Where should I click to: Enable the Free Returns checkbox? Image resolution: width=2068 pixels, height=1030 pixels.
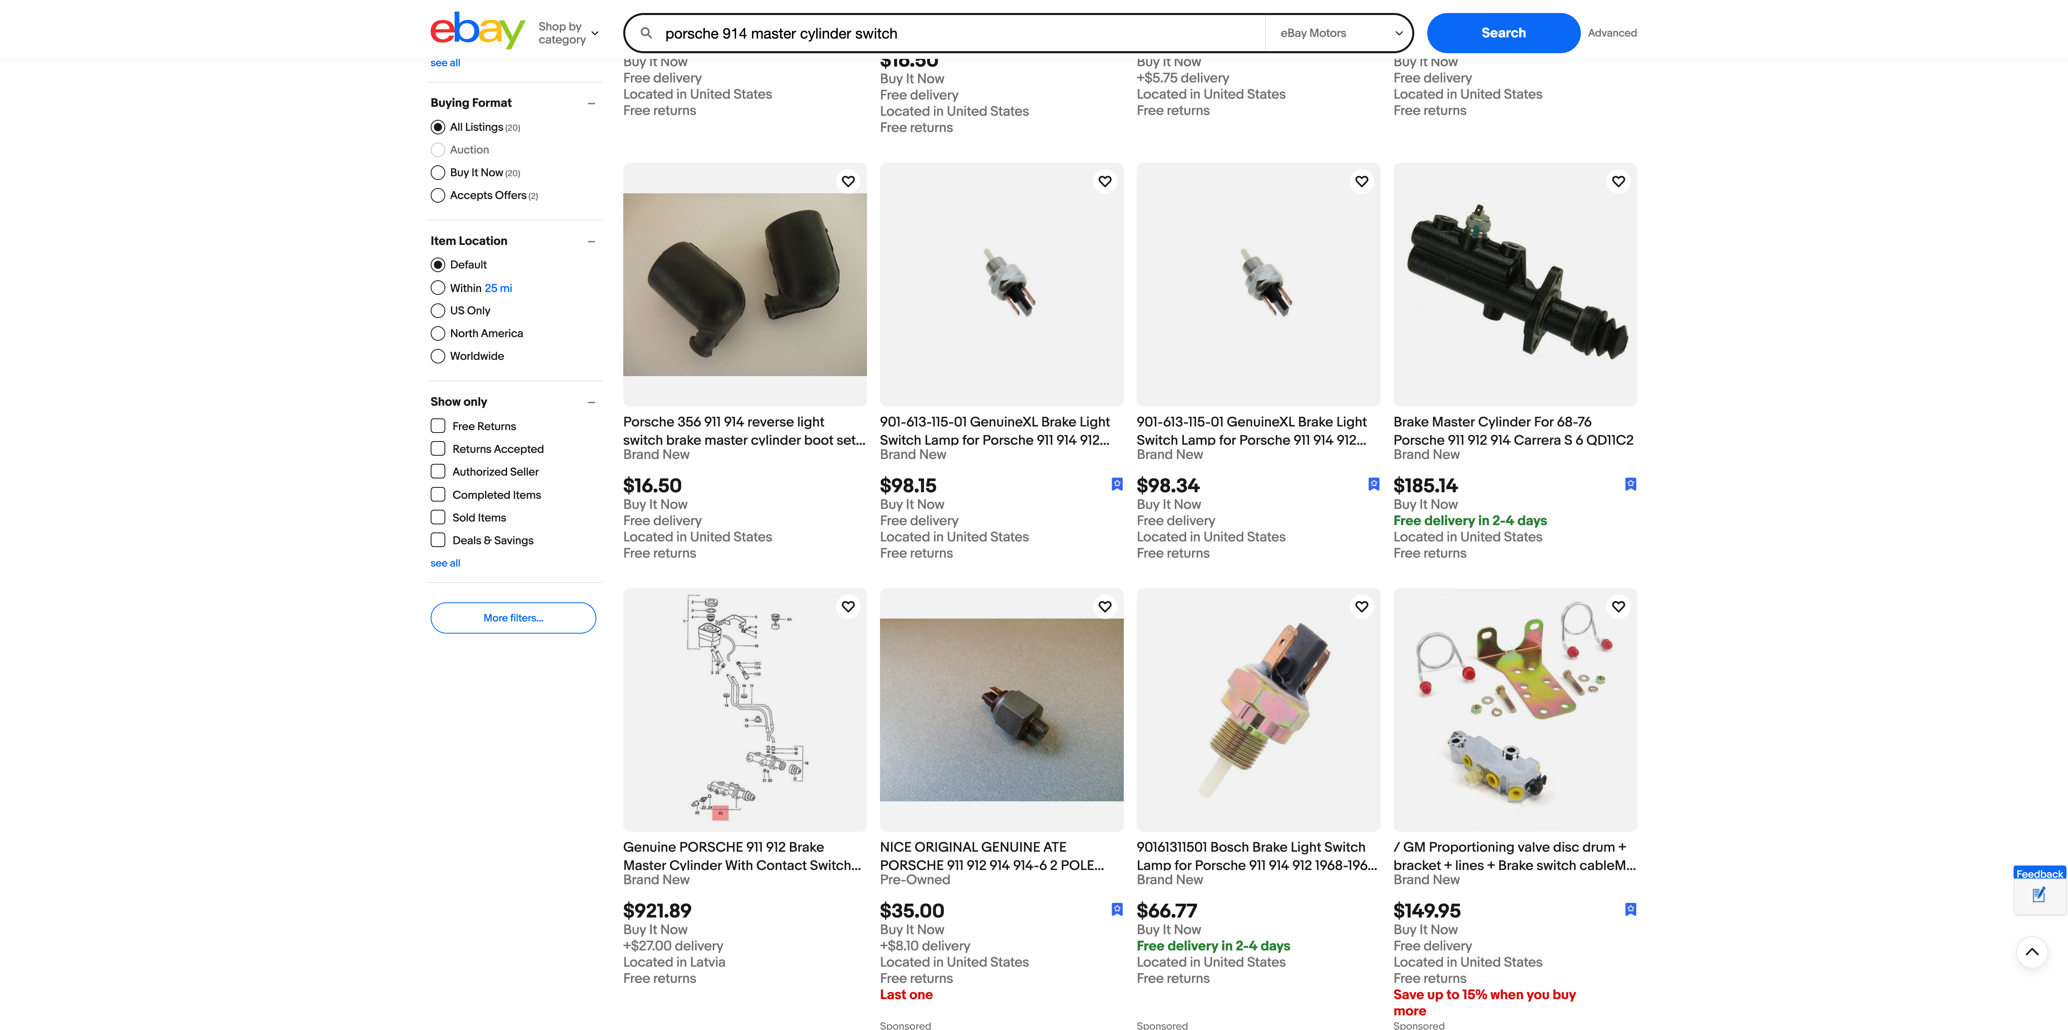coord(438,426)
